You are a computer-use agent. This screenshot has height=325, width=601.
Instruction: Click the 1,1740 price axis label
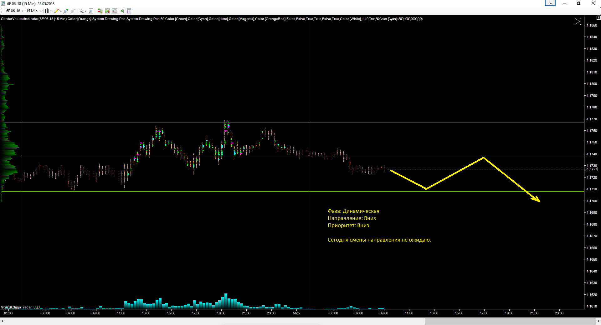pyautogui.click(x=592, y=154)
